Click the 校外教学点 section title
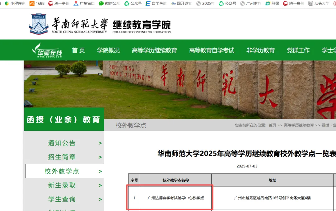This screenshot has height=211, width=336. pos(131,125)
